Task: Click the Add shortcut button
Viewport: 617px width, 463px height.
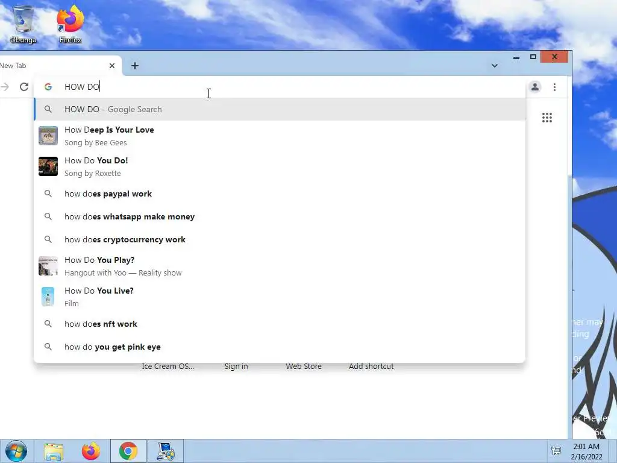Action: coord(371,366)
